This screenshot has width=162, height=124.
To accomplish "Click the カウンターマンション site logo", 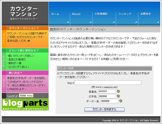I will (x=24, y=11).
